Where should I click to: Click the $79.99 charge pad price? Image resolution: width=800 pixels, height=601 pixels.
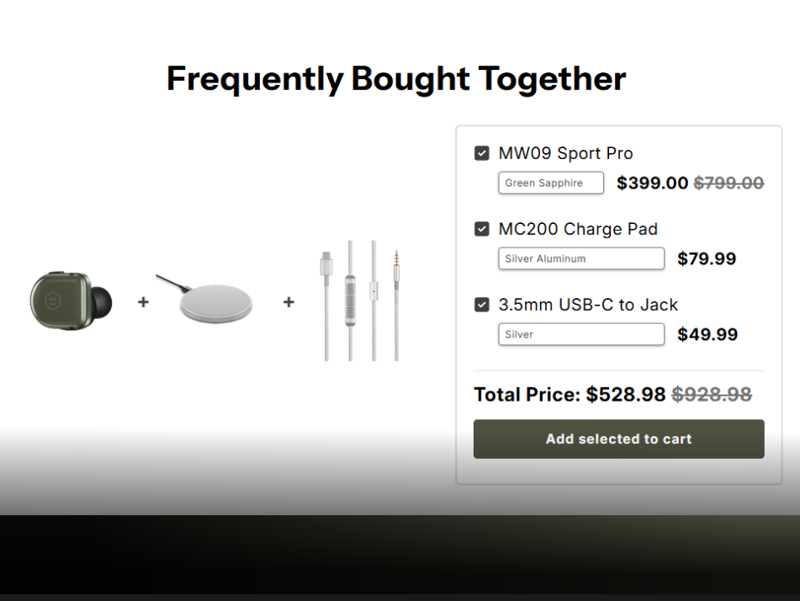pyautogui.click(x=707, y=258)
